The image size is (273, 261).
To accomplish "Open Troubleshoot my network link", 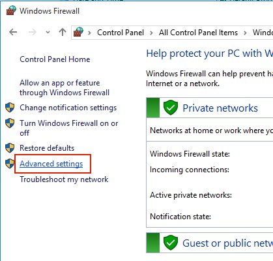I will (64, 179).
